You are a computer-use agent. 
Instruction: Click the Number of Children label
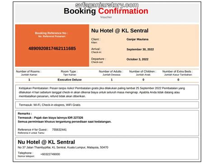coord(143,72)
